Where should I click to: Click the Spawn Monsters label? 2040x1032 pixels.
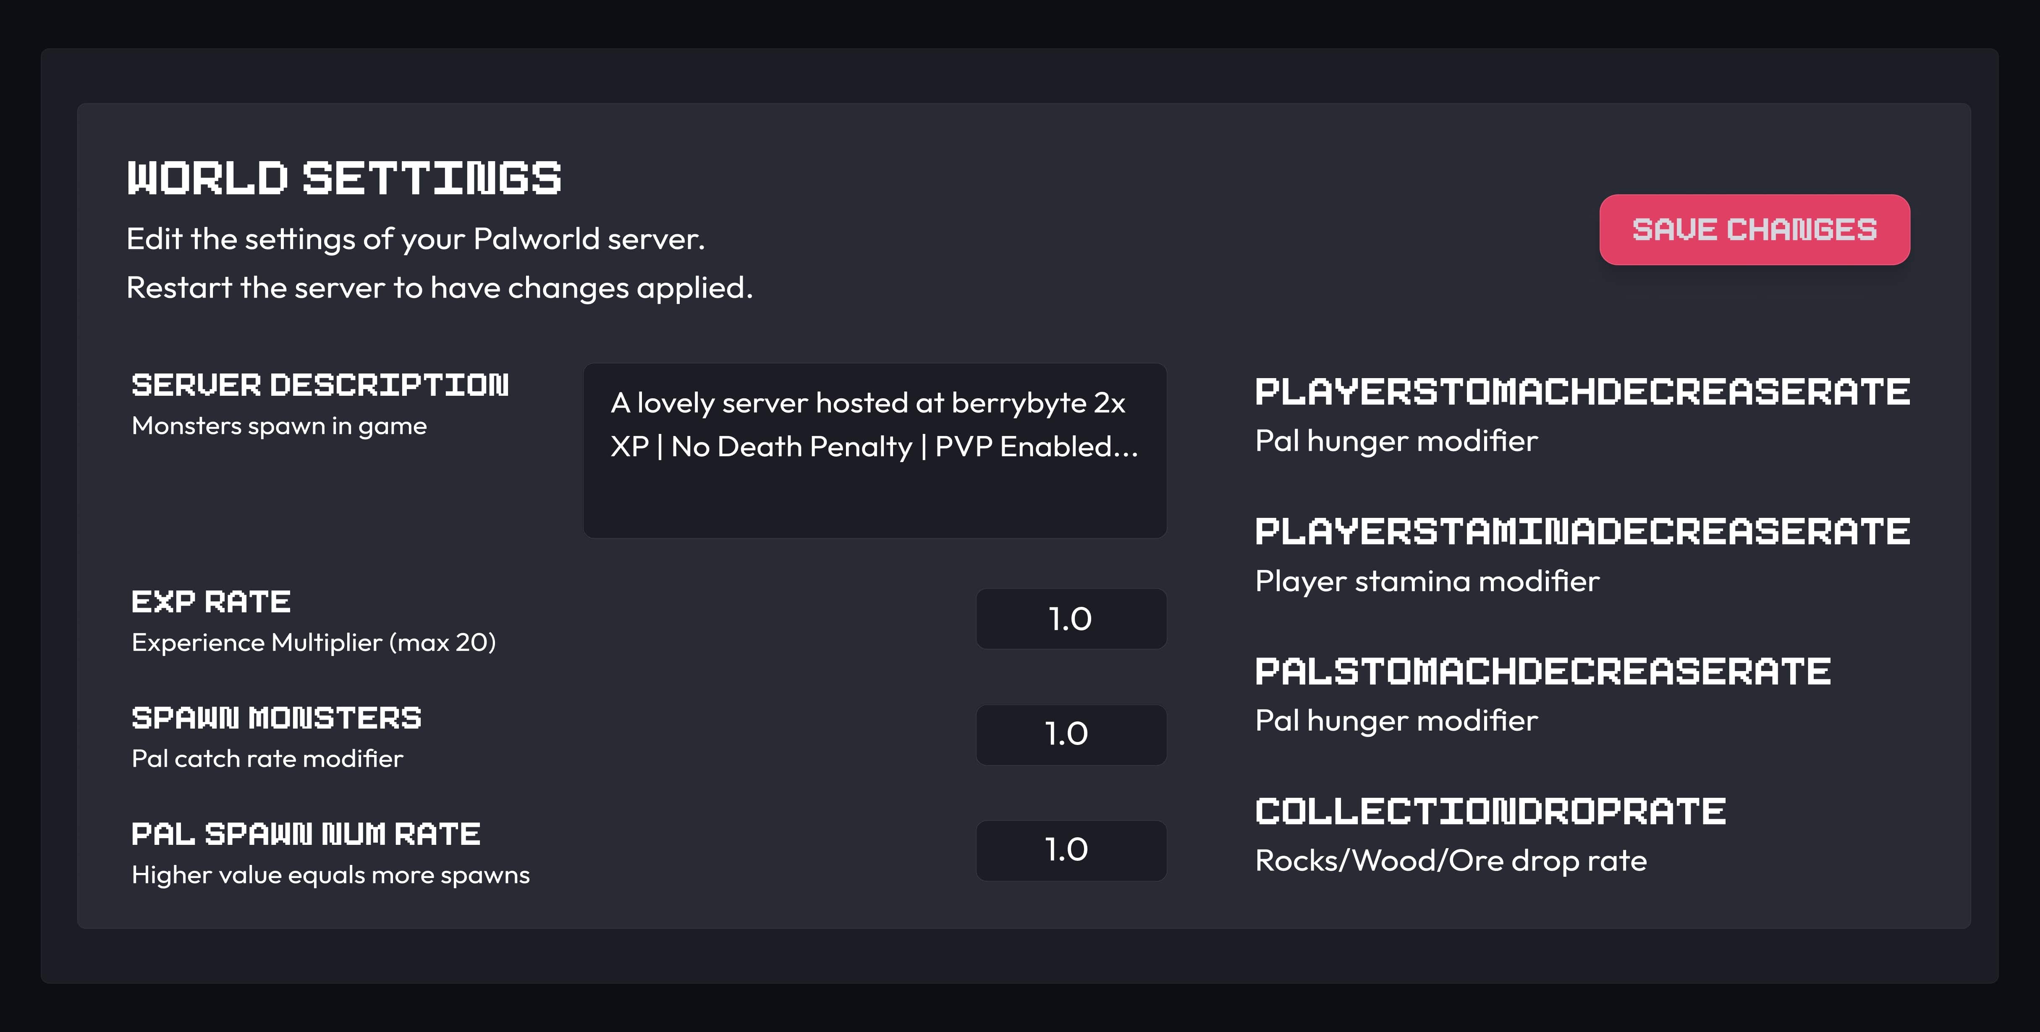(x=276, y=718)
